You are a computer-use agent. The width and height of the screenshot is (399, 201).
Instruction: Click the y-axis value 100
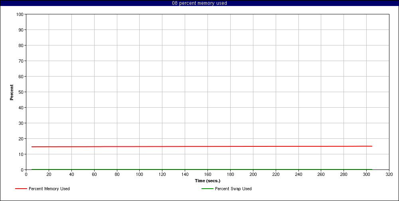pos(21,14)
